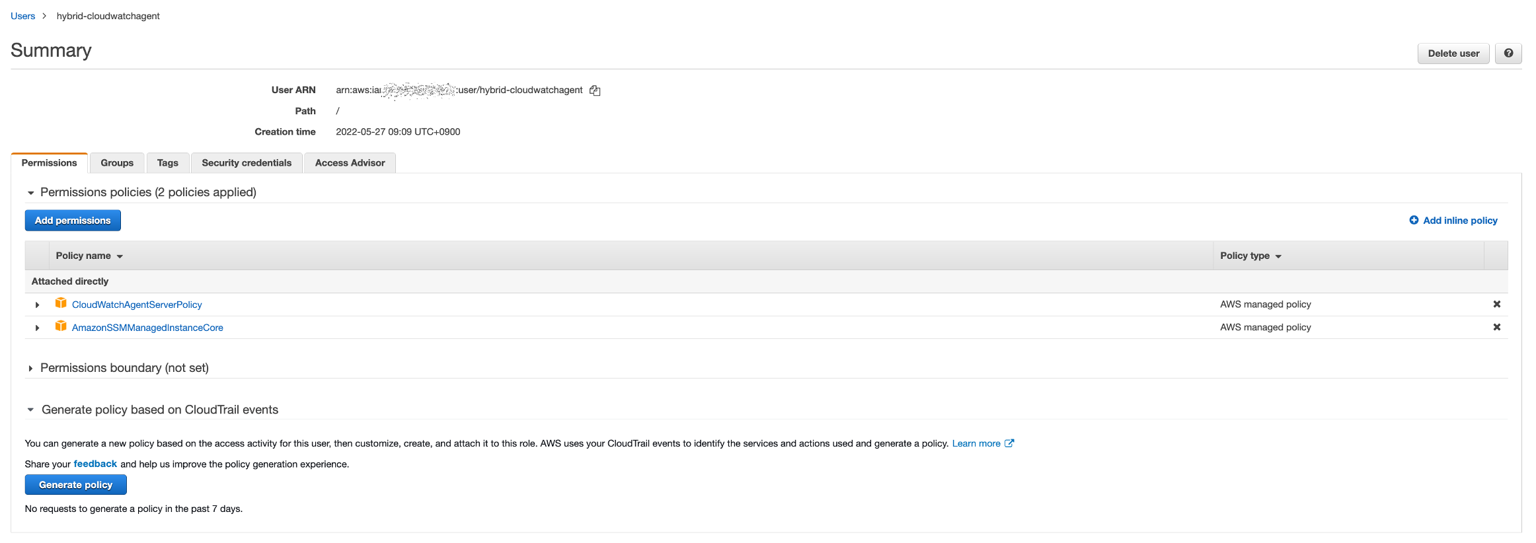The image size is (1536, 543).
Task: Sort by the Policy type column
Action: [1250, 256]
